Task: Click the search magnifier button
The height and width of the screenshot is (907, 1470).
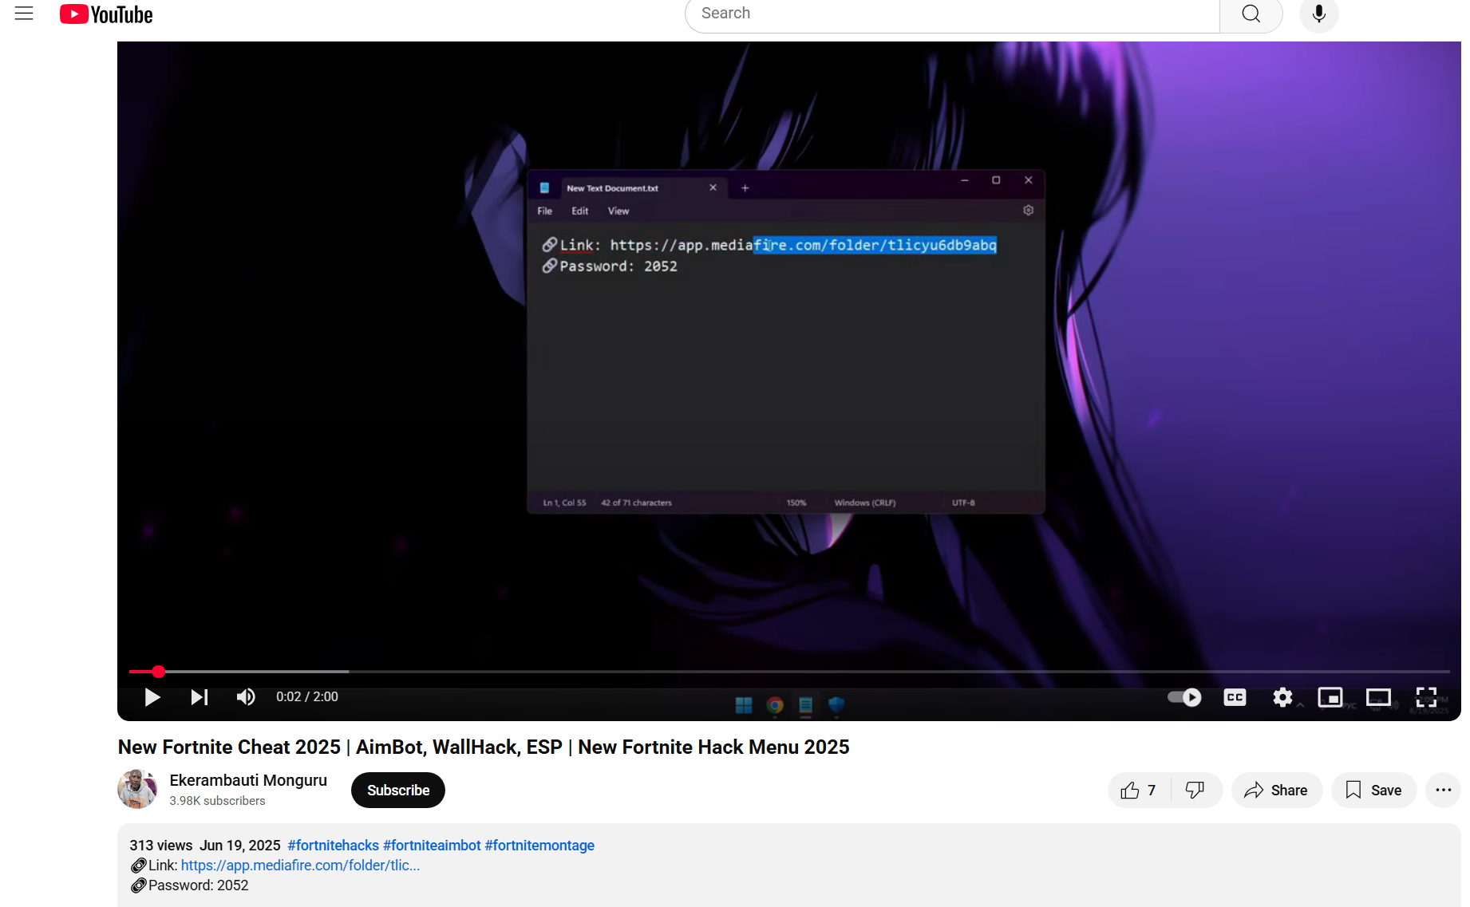Action: pos(1251,14)
